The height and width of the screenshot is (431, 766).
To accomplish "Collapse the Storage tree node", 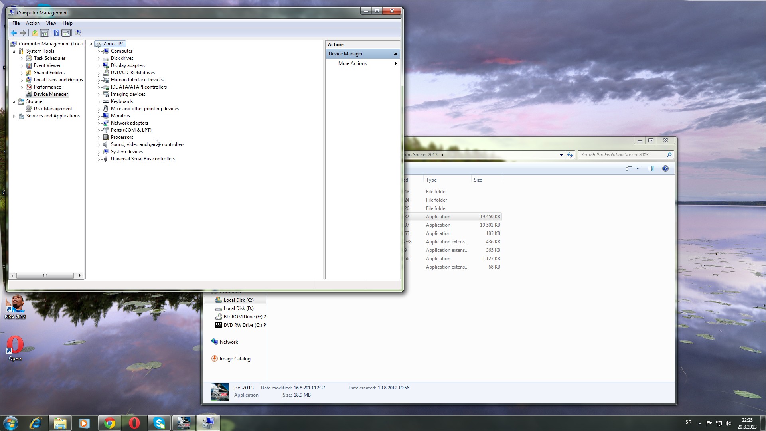I will tap(14, 102).
